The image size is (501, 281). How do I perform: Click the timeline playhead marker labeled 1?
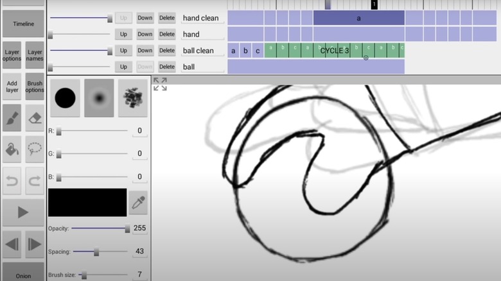point(374,4)
